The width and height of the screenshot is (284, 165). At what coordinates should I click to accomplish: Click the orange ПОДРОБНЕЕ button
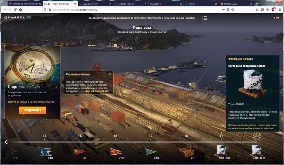pyautogui.click(x=32, y=110)
